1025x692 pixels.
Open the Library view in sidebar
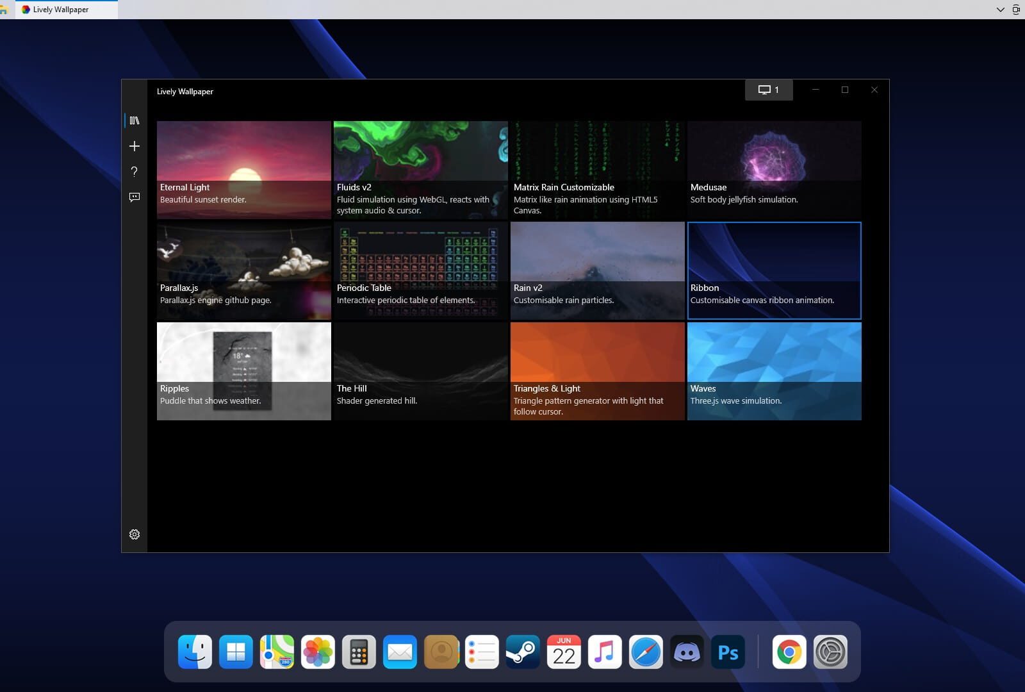(x=135, y=120)
